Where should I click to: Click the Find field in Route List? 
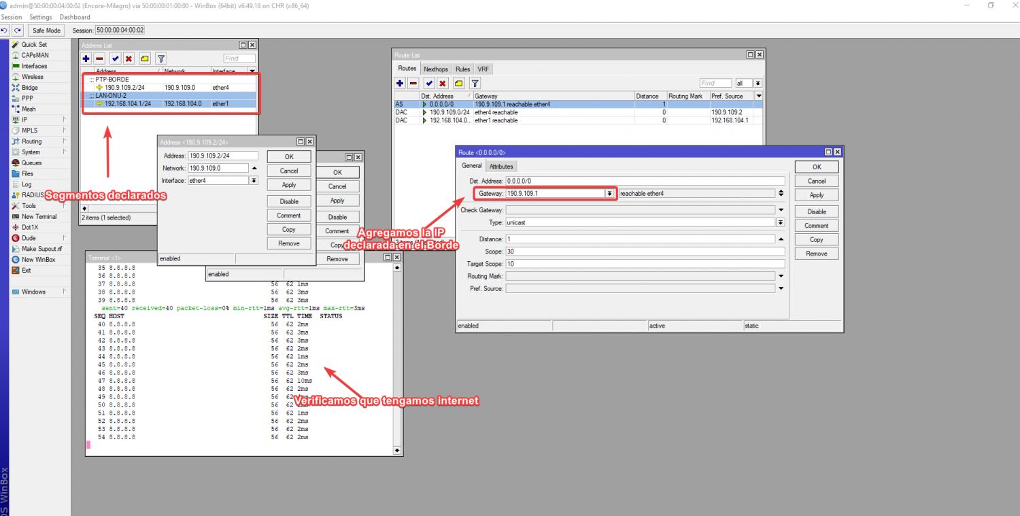tap(715, 84)
